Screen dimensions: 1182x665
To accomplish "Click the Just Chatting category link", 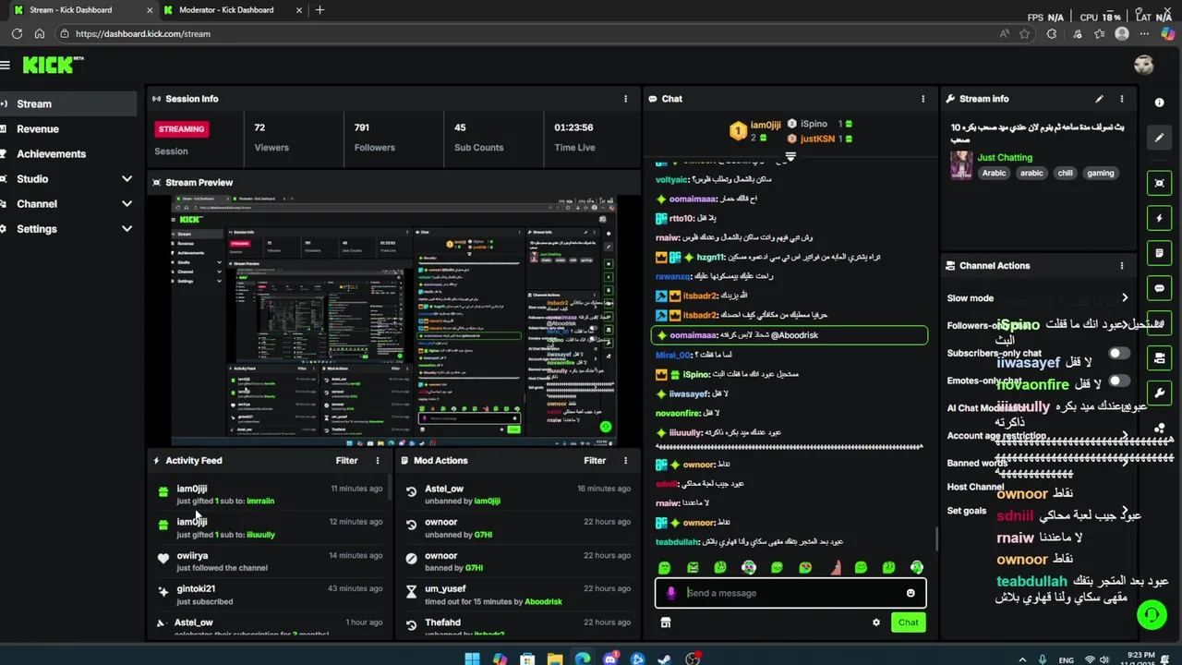I will click(1005, 158).
